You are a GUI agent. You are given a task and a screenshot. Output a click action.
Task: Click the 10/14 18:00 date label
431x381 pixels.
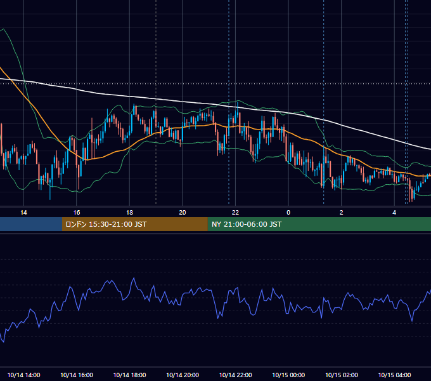129,375
